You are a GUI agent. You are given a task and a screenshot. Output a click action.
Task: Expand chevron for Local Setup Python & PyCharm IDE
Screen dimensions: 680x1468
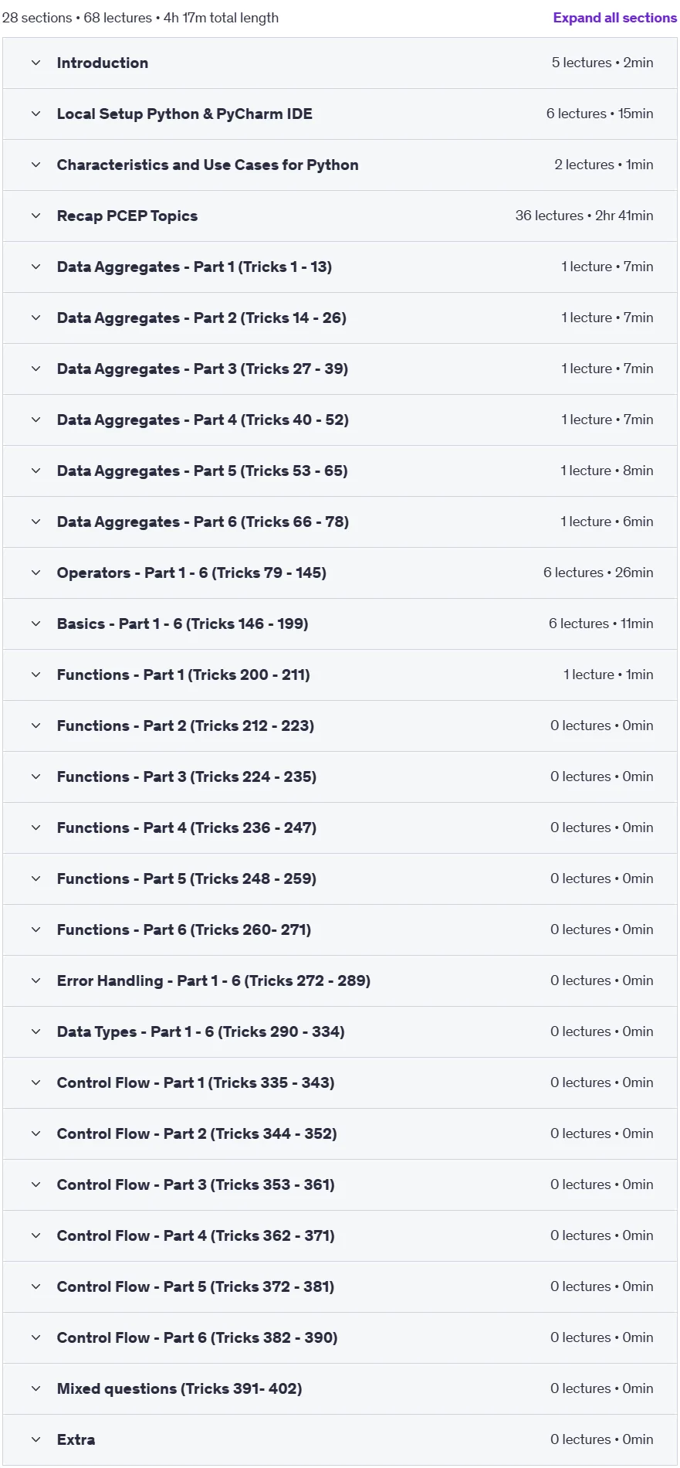coord(36,114)
